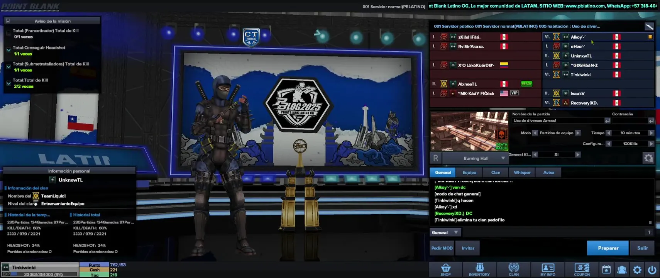Select player zKlaaliFaa. in red team
The width and height of the screenshot is (660, 278).
[x=486, y=37]
